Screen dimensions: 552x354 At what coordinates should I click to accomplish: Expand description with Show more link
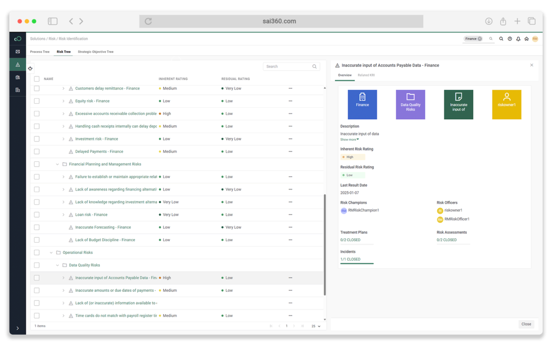pos(350,140)
